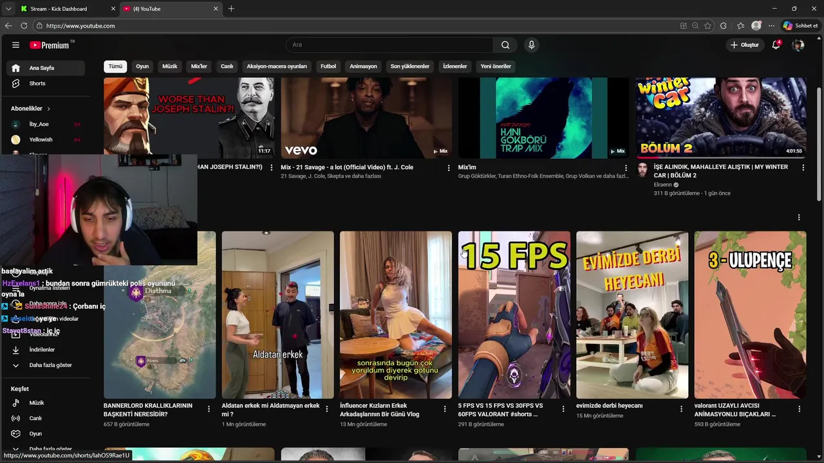Open Canlı under Keşfet

coord(46,418)
